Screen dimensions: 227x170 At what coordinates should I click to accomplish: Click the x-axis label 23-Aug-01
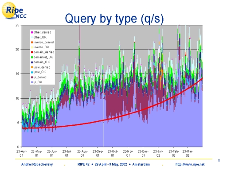pos(82,154)
